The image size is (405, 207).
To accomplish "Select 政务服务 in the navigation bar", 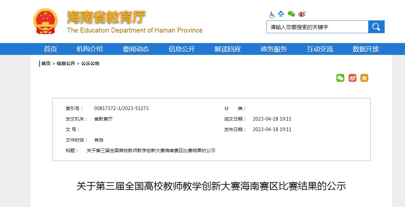I will point(274,49).
